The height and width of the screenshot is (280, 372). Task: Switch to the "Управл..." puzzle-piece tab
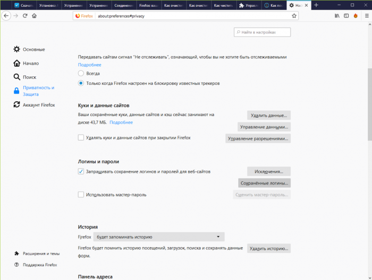pyautogui.click(x=250, y=5)
